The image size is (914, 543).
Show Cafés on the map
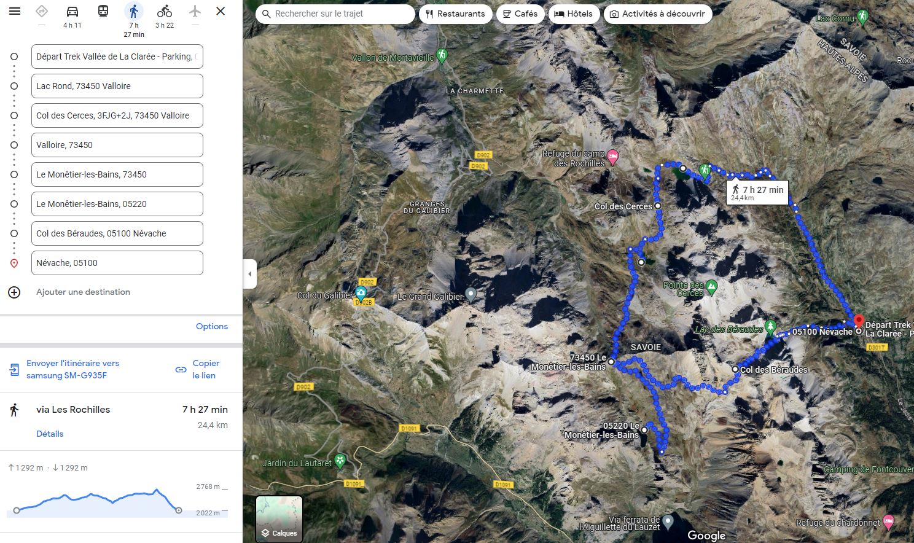pyautogui.click(x=520, y=14)
